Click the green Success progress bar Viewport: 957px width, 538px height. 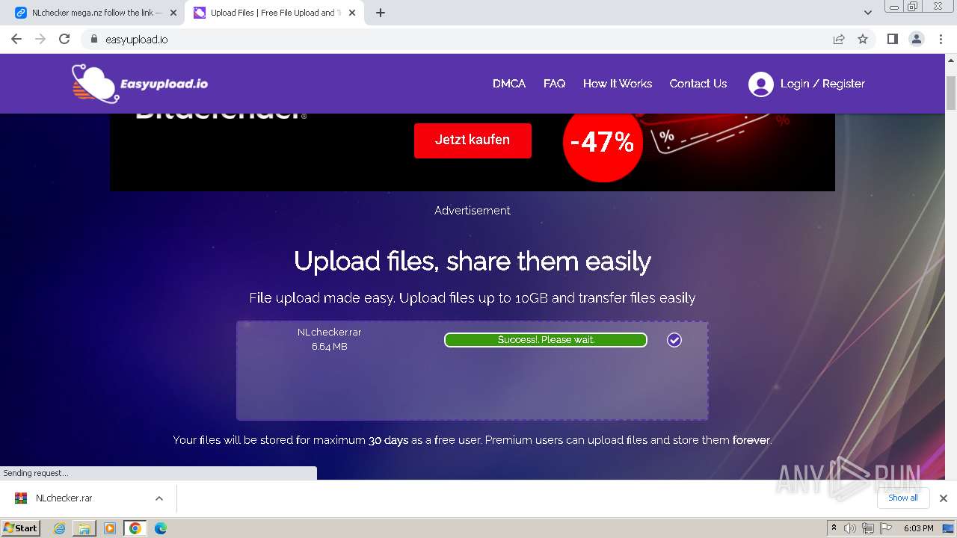tap(546, 340)
